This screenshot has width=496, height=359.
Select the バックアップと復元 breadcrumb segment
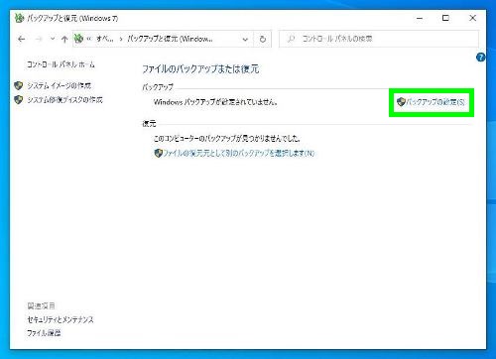tap(171, 39)
